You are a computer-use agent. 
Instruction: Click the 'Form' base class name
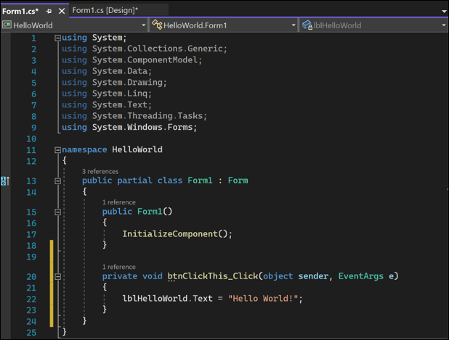(x=238, y=181)
